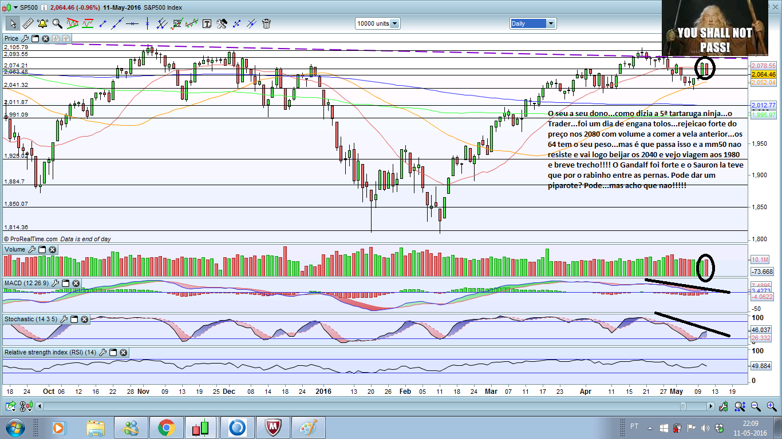Open Price panel wrench settings
Image resolution: width=782 pixels, height=439 pixels.
(x=25, y=38)
